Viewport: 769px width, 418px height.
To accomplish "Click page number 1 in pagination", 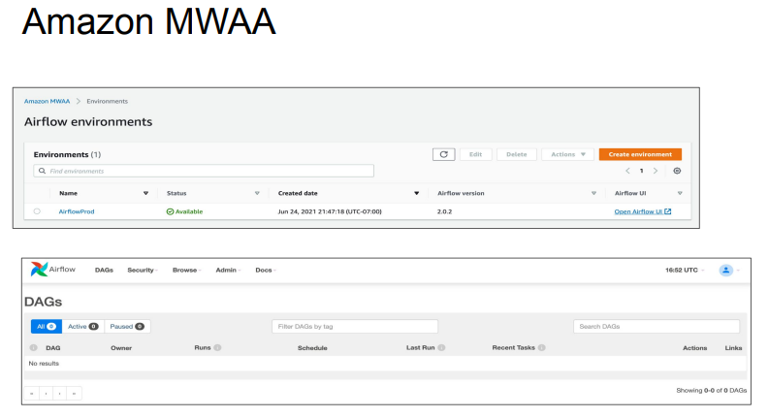I will (x=642, y=171).
